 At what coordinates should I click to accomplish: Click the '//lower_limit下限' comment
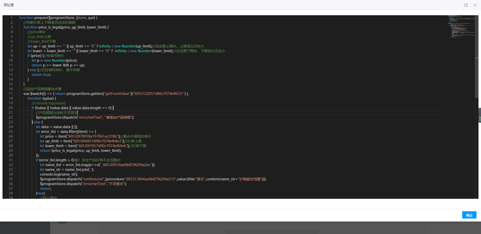[x=42, y=41]
